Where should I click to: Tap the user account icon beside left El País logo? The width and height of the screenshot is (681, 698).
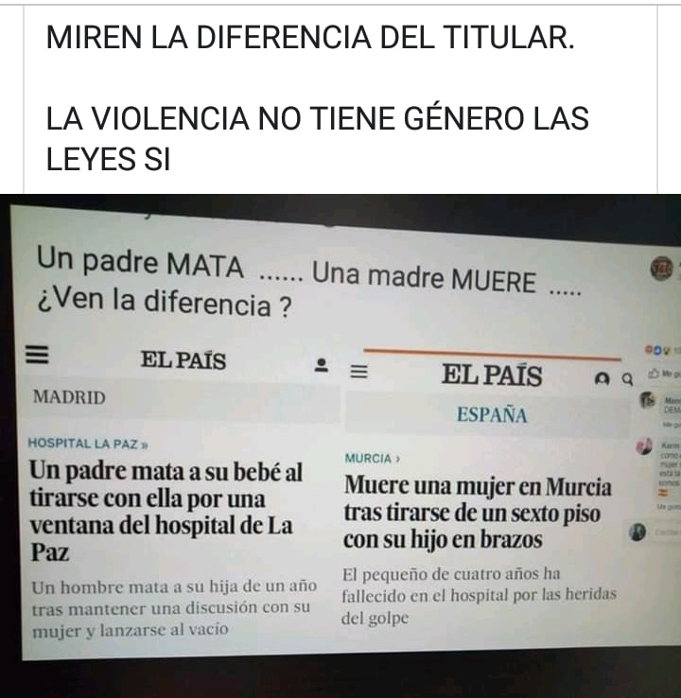click(322, 365)
